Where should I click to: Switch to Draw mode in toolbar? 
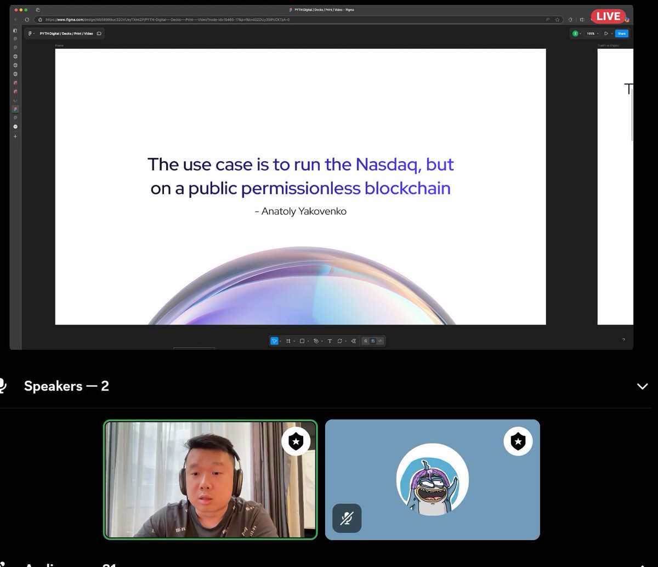click(x=366, y=341)
